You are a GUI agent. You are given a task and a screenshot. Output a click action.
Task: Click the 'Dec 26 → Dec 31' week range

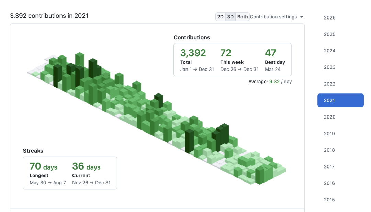239,69
